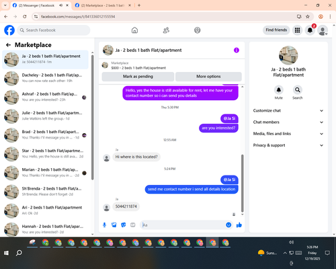Open the account profile menu
This screenshot has height=269, width=336.
click(x=323, y=30)
